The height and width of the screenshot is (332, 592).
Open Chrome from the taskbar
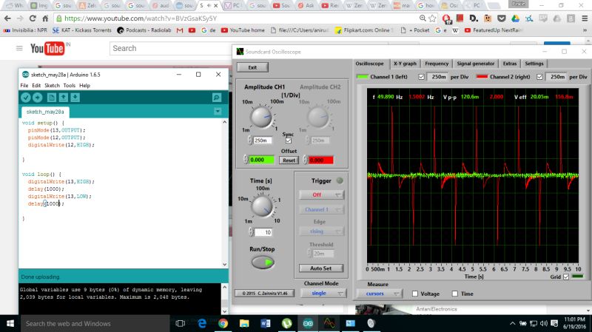(x=223, y=324)
